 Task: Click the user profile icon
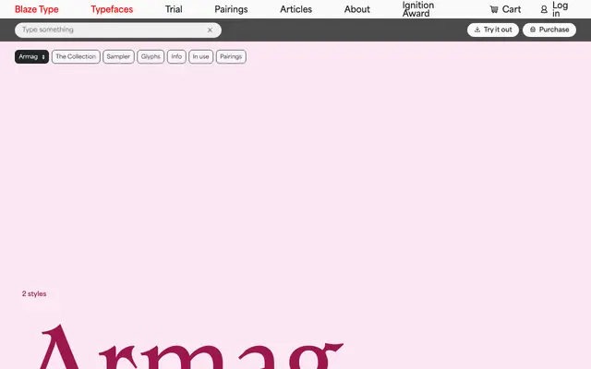pos(544,9)
